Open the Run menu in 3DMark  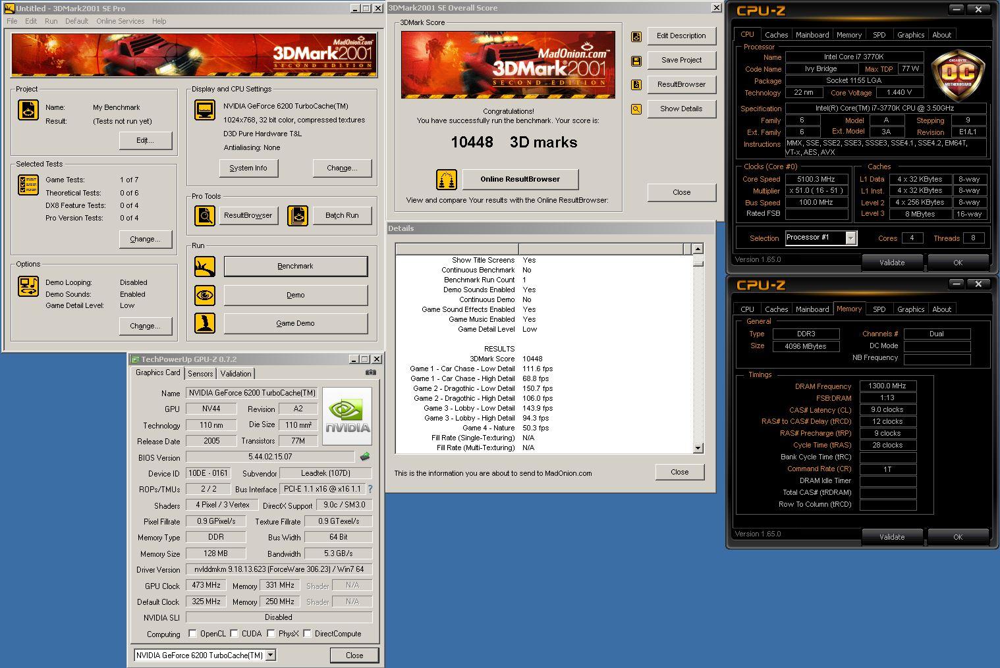point(51,21)
